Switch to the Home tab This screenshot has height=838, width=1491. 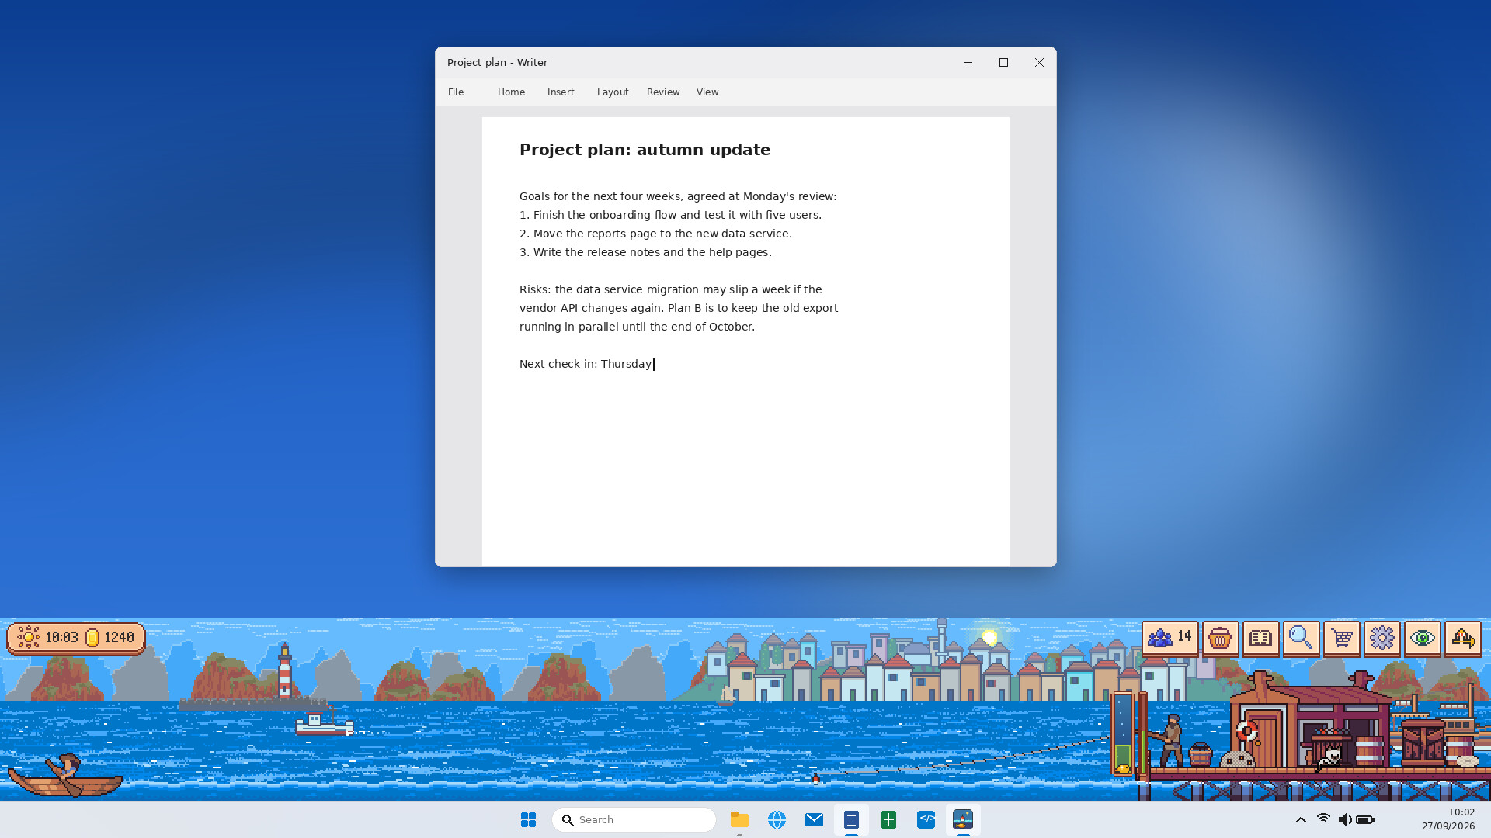point(511,92)
